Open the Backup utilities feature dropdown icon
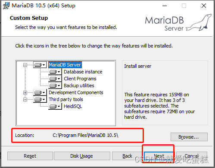This screenshot has height=168, width=215. point(55,86)
